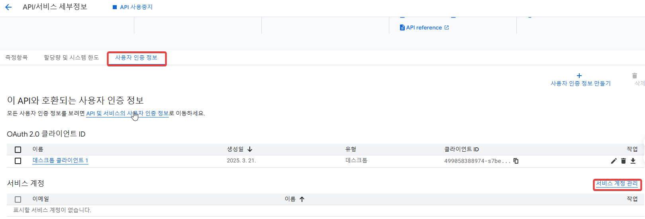Screen dimensions: 645x219
Task: Follow the API 및 서비스의 사용자 인증 정보 link
Action: click(127, 113)
